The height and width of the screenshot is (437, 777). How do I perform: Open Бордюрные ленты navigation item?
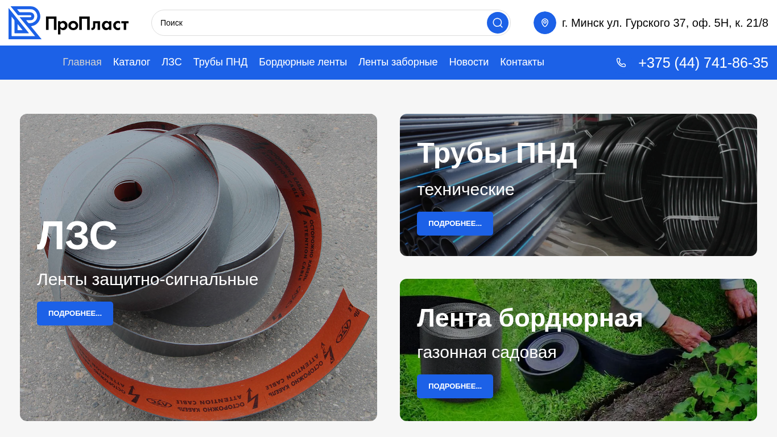[x=303, y=62]
